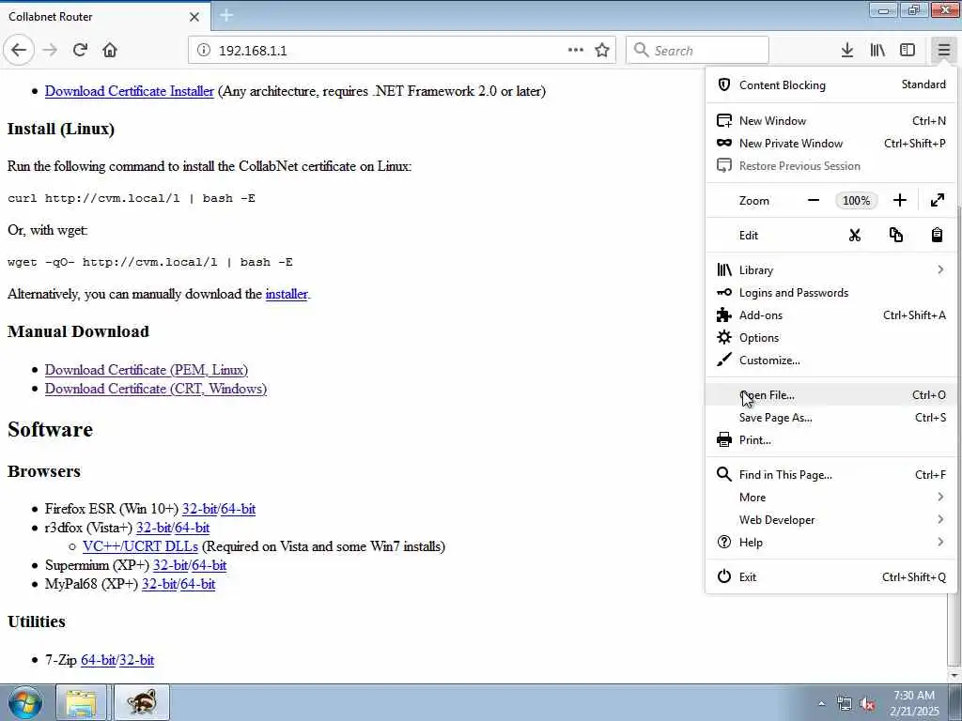
Task: Reload the current page
Action: (81, 50)
